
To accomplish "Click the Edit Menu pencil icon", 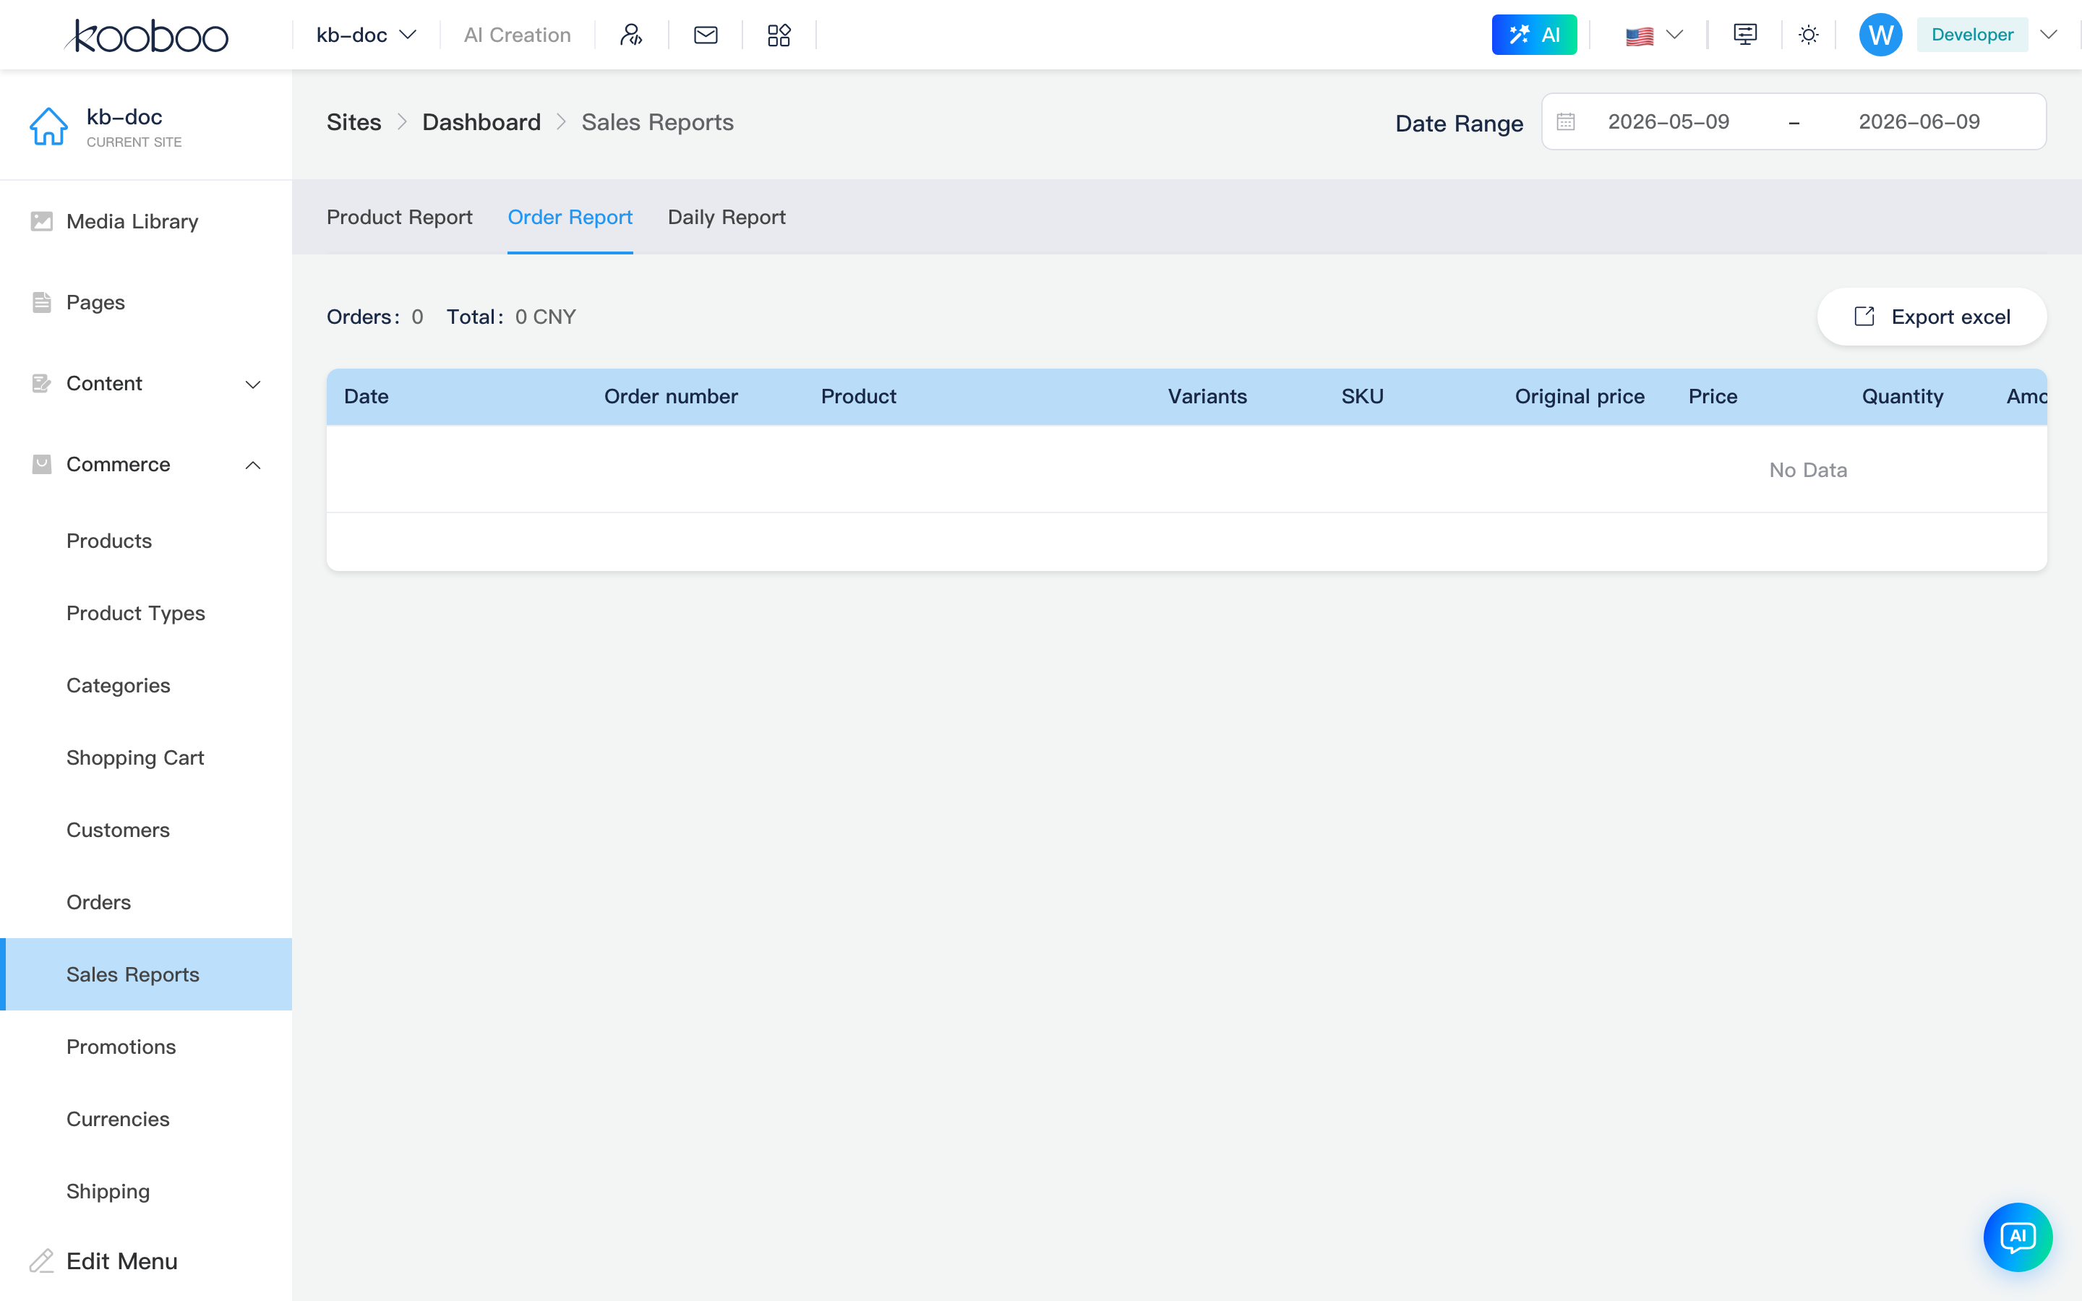I will pyautogui.click(x=41, y=1261).
